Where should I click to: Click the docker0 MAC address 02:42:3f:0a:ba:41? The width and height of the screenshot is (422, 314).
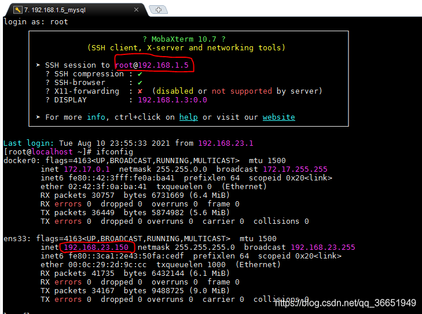coord(108,187)
